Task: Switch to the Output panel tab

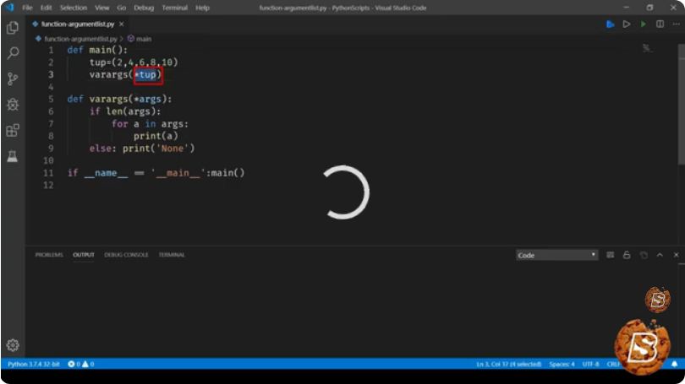Action: tap(84, 255)
